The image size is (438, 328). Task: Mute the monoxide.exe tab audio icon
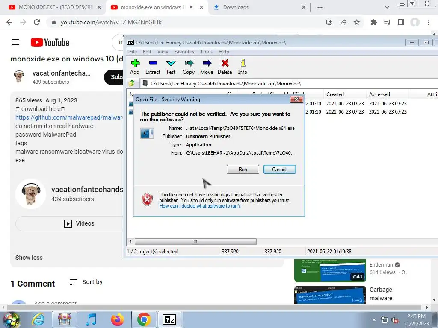192,7
